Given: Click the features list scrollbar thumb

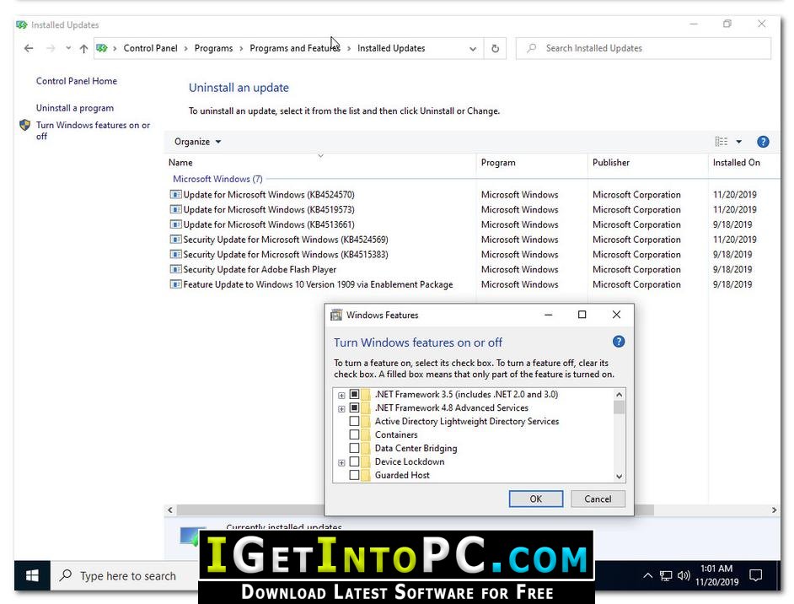Looking at the screenshot, I should pyautogui.click(x=619, y=407).
